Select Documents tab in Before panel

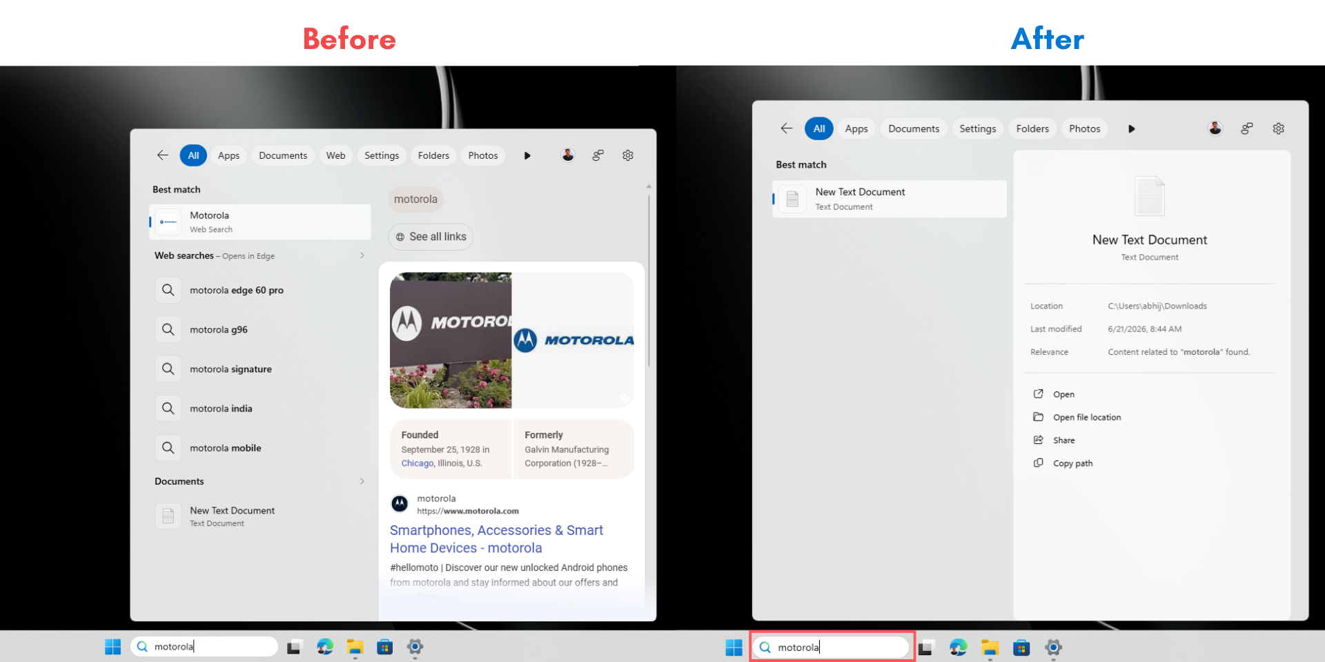point(283,155)
